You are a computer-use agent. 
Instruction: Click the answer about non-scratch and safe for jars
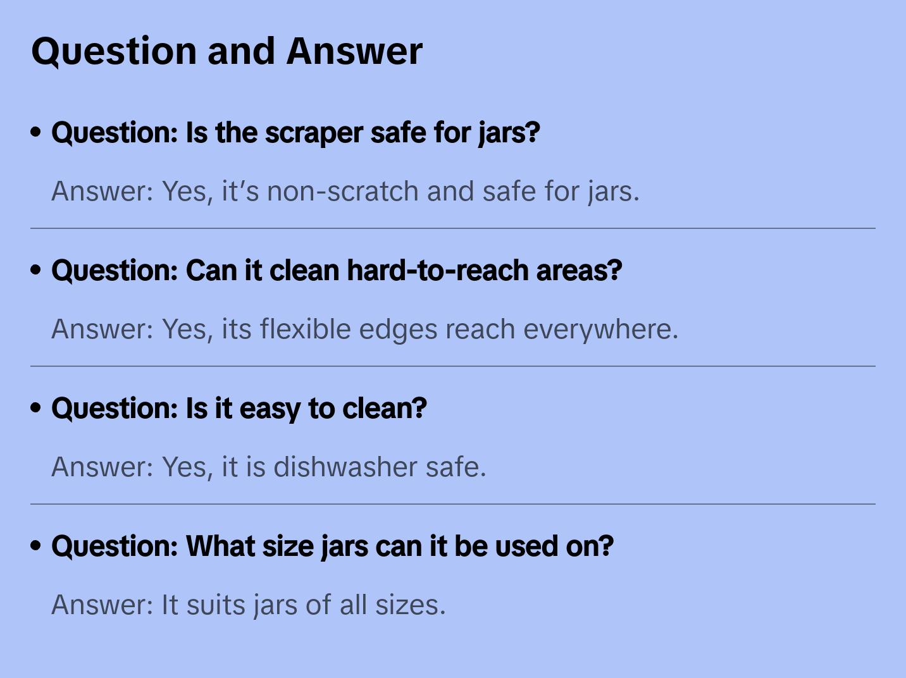[345, 191]
